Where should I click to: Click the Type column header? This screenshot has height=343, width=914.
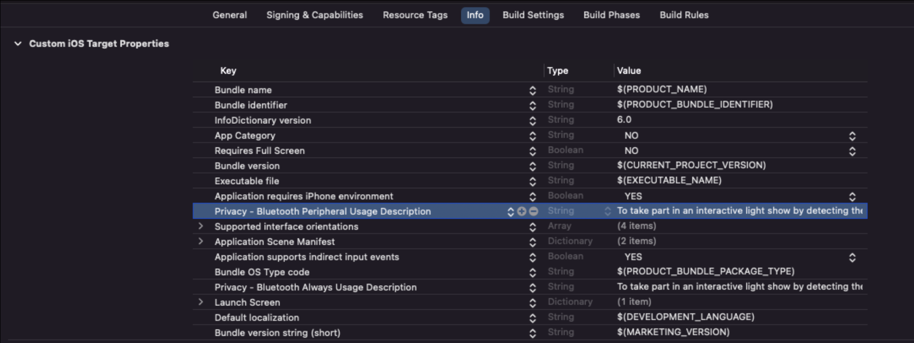coord(557,70)
